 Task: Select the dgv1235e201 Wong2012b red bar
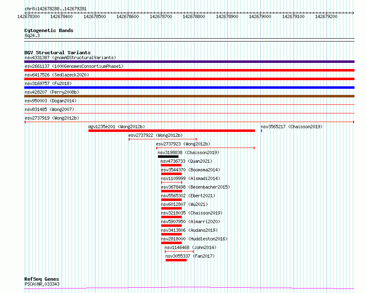pos(171,131)
